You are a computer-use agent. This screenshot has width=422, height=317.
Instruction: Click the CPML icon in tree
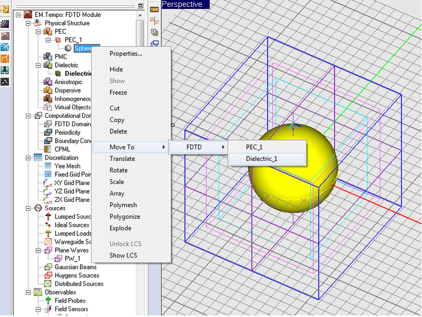point(48,150)
